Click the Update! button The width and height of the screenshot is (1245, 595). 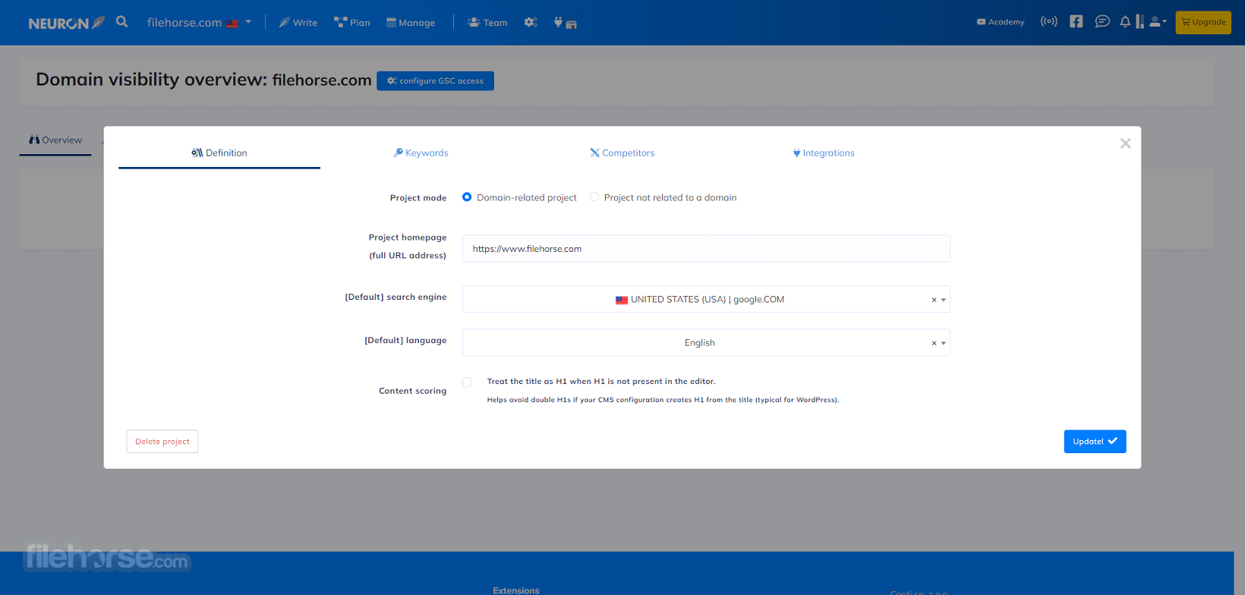pos(1095,442)
